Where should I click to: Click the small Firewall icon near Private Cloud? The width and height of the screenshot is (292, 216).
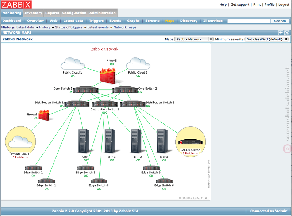pyautogui.click(x=44, y=115)
